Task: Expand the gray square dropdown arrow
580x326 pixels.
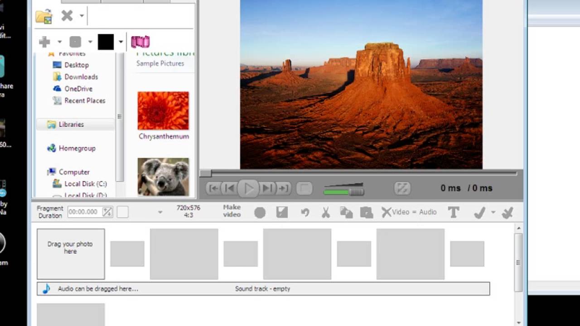Action: (x=90, y=42)
